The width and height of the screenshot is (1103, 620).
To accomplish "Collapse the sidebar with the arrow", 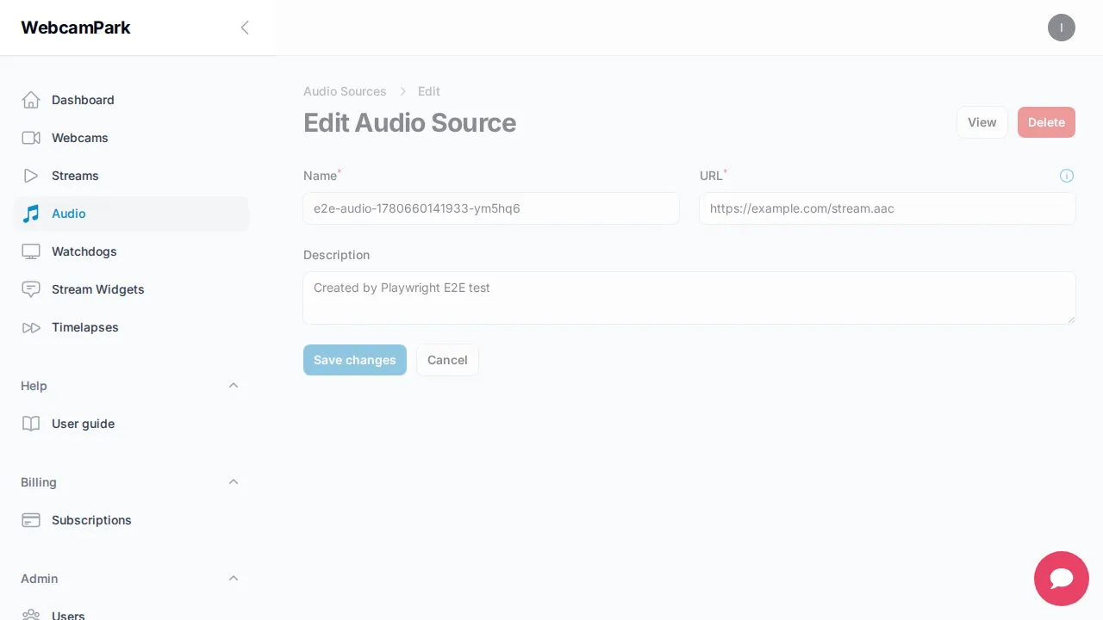I will point(245,28).
